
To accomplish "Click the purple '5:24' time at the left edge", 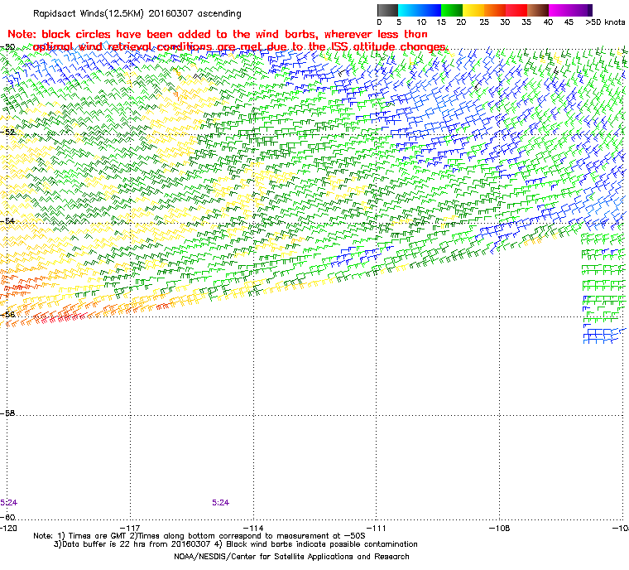I will click(8, 503).
